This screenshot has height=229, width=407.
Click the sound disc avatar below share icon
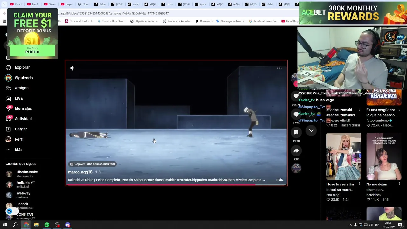[296, 168]
